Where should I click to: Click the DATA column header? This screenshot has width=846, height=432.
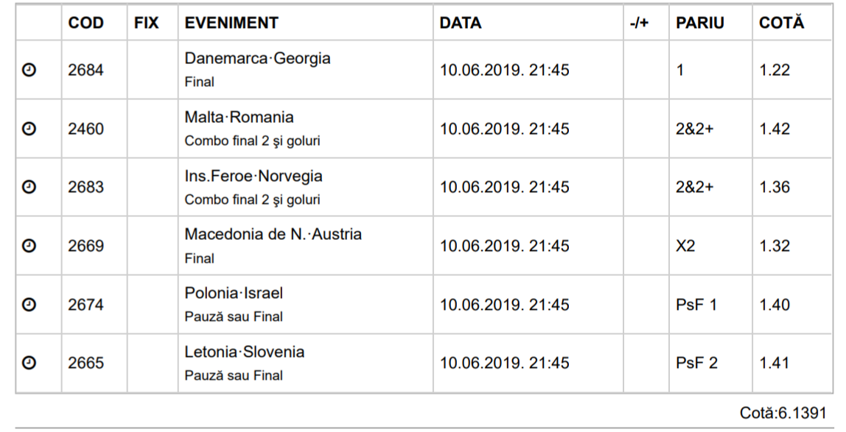pyautogui.click(x=461, y=23)
